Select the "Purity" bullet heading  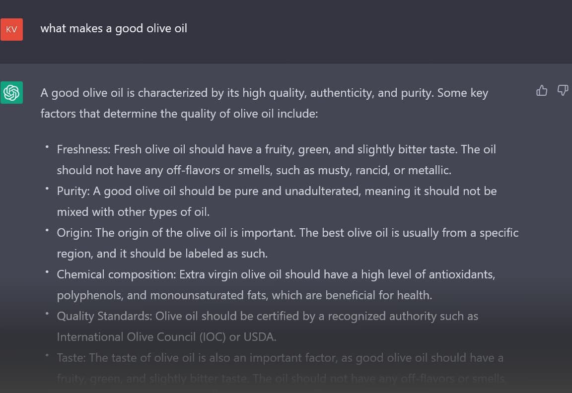coord(71,191)
